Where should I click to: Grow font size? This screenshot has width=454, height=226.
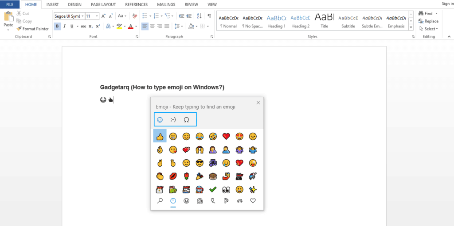103,16
